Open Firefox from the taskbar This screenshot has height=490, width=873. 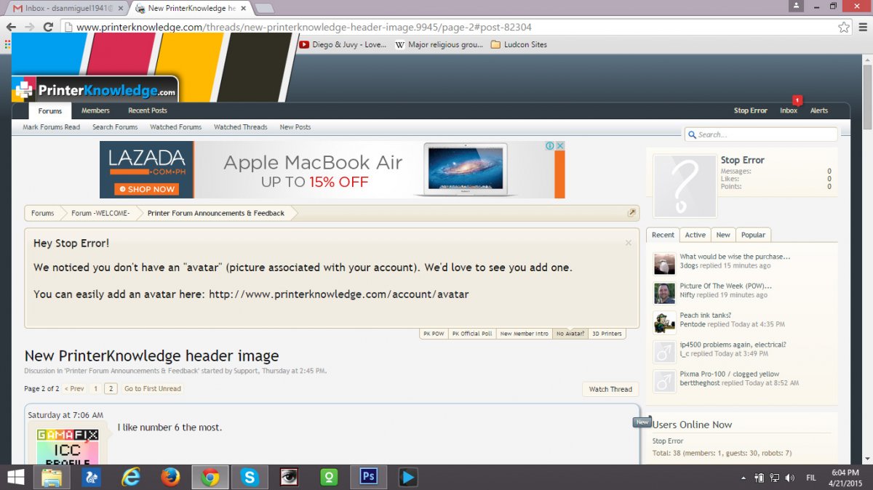(170, 477)
